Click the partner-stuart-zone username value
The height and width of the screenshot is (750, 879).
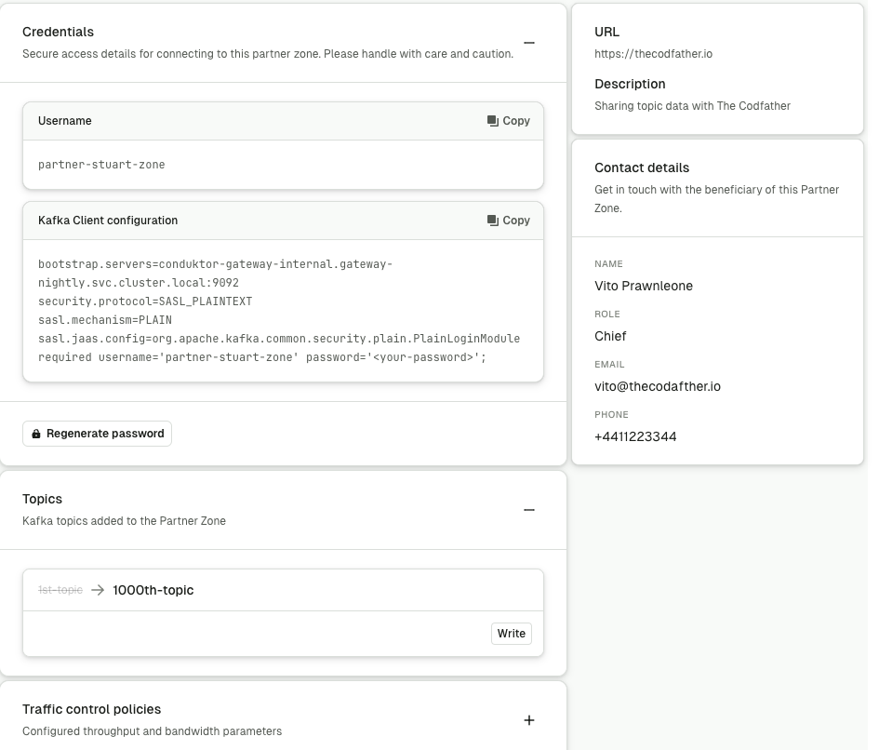click(101, 165)
